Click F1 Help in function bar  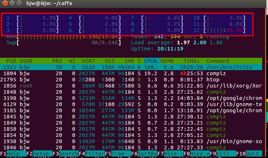13,154
